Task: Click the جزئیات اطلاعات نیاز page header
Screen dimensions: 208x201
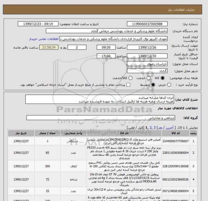Action: tap(181, 10)
